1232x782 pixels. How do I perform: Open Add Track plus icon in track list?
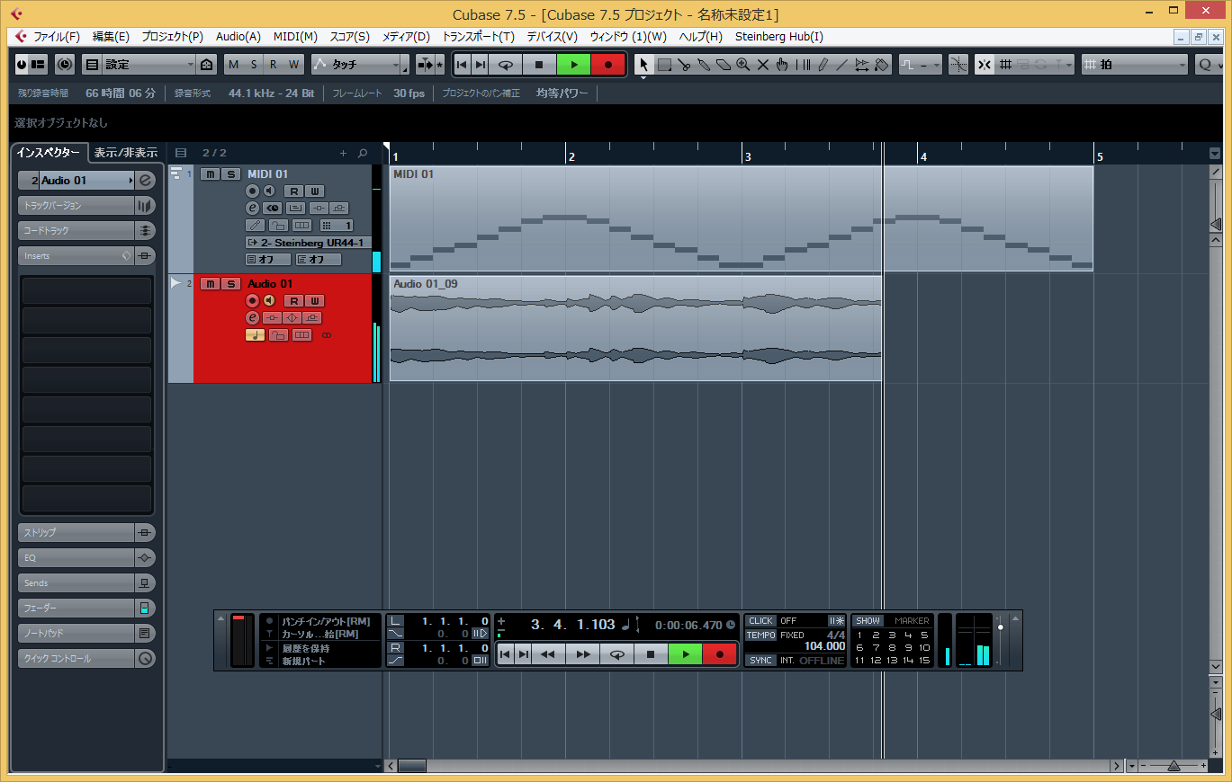[x=343, y=153]
